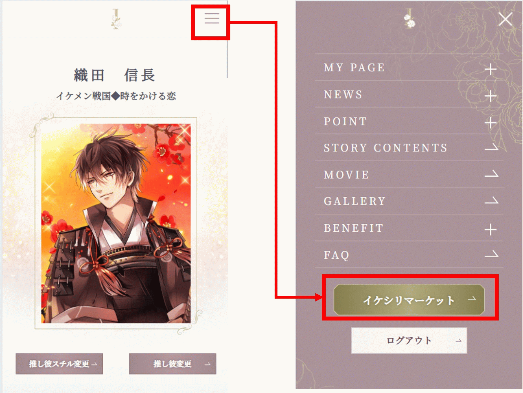Click the flower logo in the menu panel
This screenshot has height=393, width=523.
(409, 18)
